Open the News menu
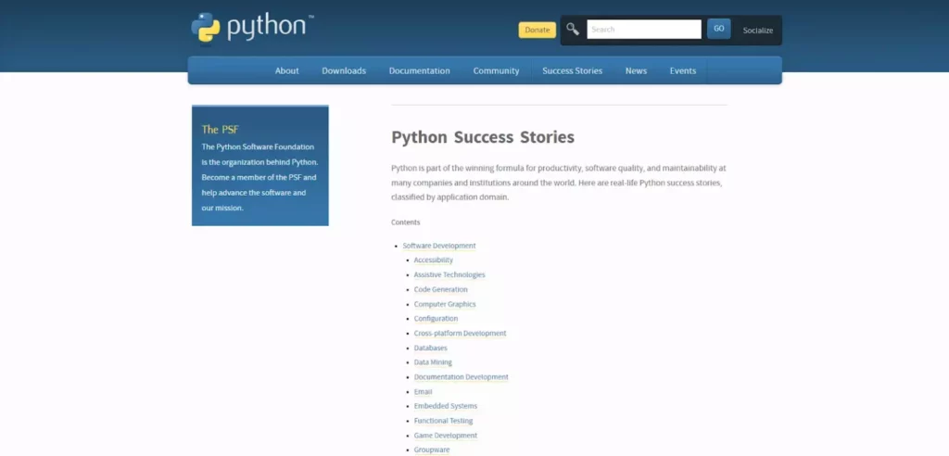Image resolution: width=949 pixels, height=456 pixels. click(636, 70)
